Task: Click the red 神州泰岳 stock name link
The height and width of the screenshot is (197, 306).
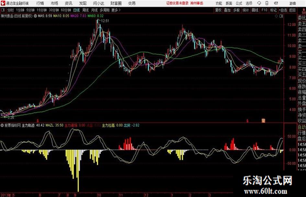Action: click(x=197, y=3)
